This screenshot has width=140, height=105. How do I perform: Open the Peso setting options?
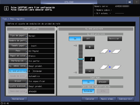18,51
